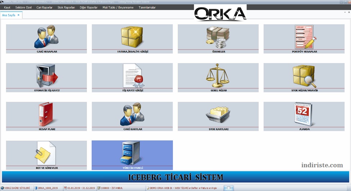Open the Portföy Hesaplar form icon
Screen dimensions: 351x191
305,37
